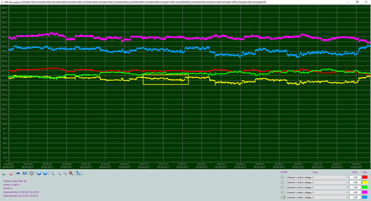Open the Channel 1: Peak+ voltage data dropdown
This screenshot has width=371, height=201.
(317, 192)
